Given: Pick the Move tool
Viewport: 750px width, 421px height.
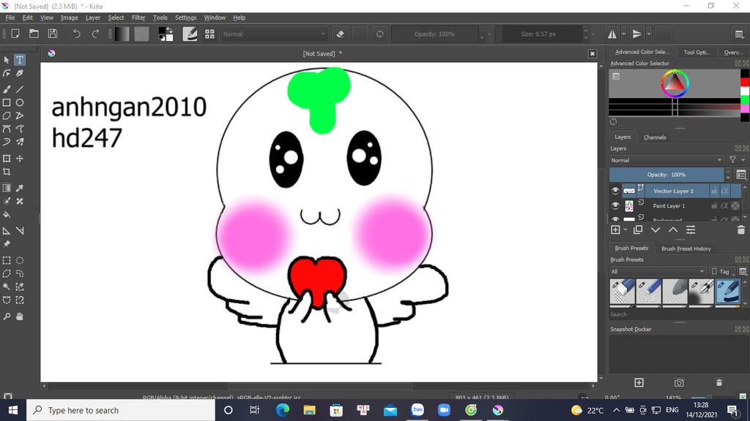Looking at the screenshot, I should (20, 159).
